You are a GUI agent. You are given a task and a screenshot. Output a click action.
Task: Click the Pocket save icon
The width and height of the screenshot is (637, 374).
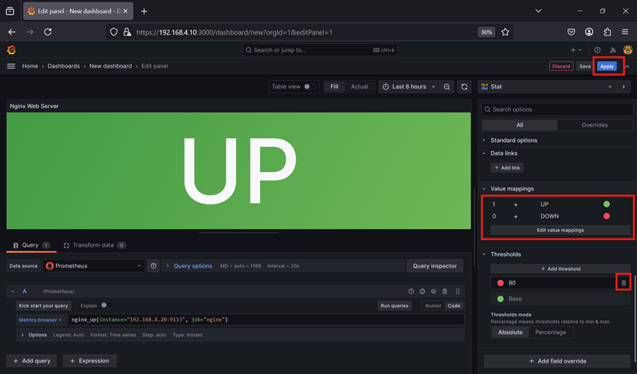[x=571, y=32]
